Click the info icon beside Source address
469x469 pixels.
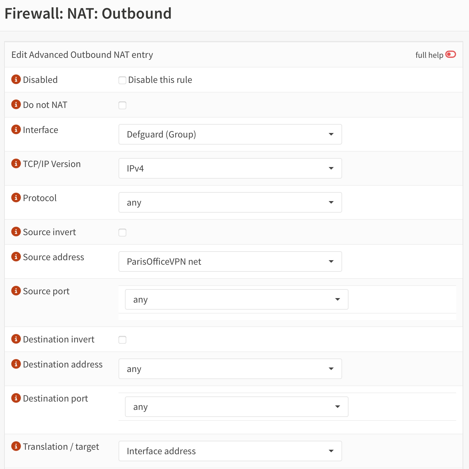pyautogui.click(x=16, y=257)
